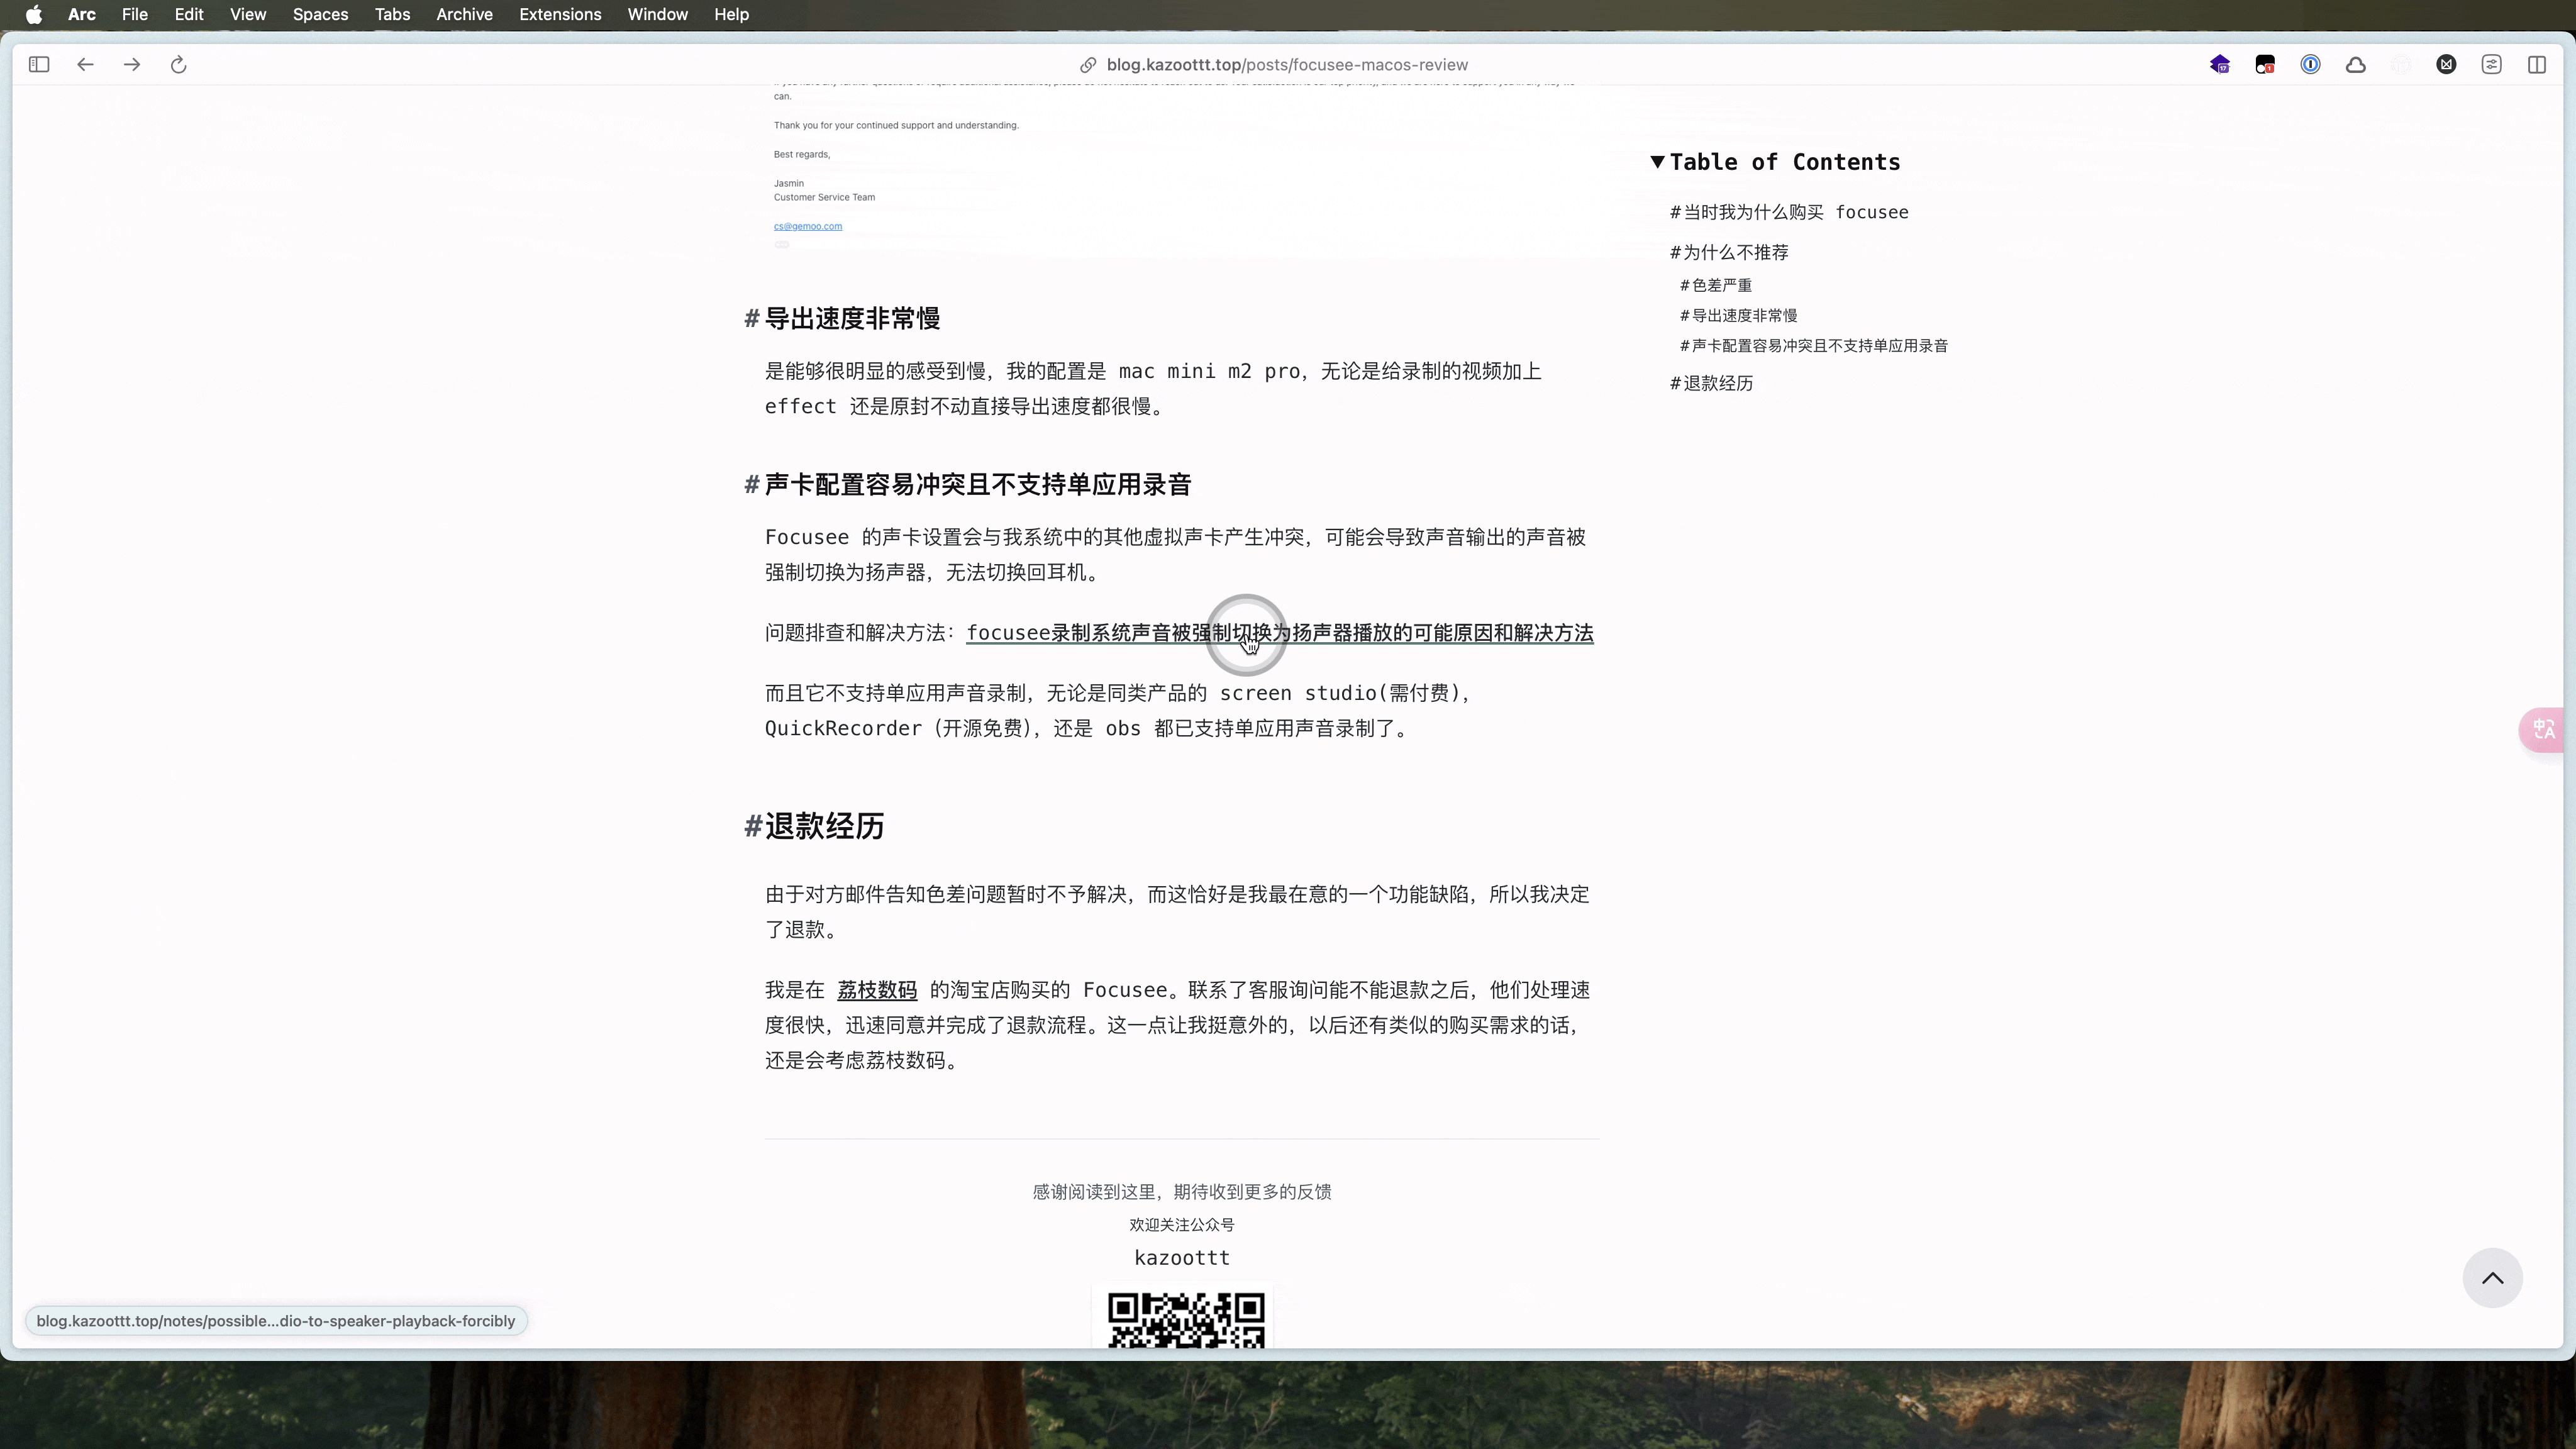Go back to previous page

pos(85,65)
